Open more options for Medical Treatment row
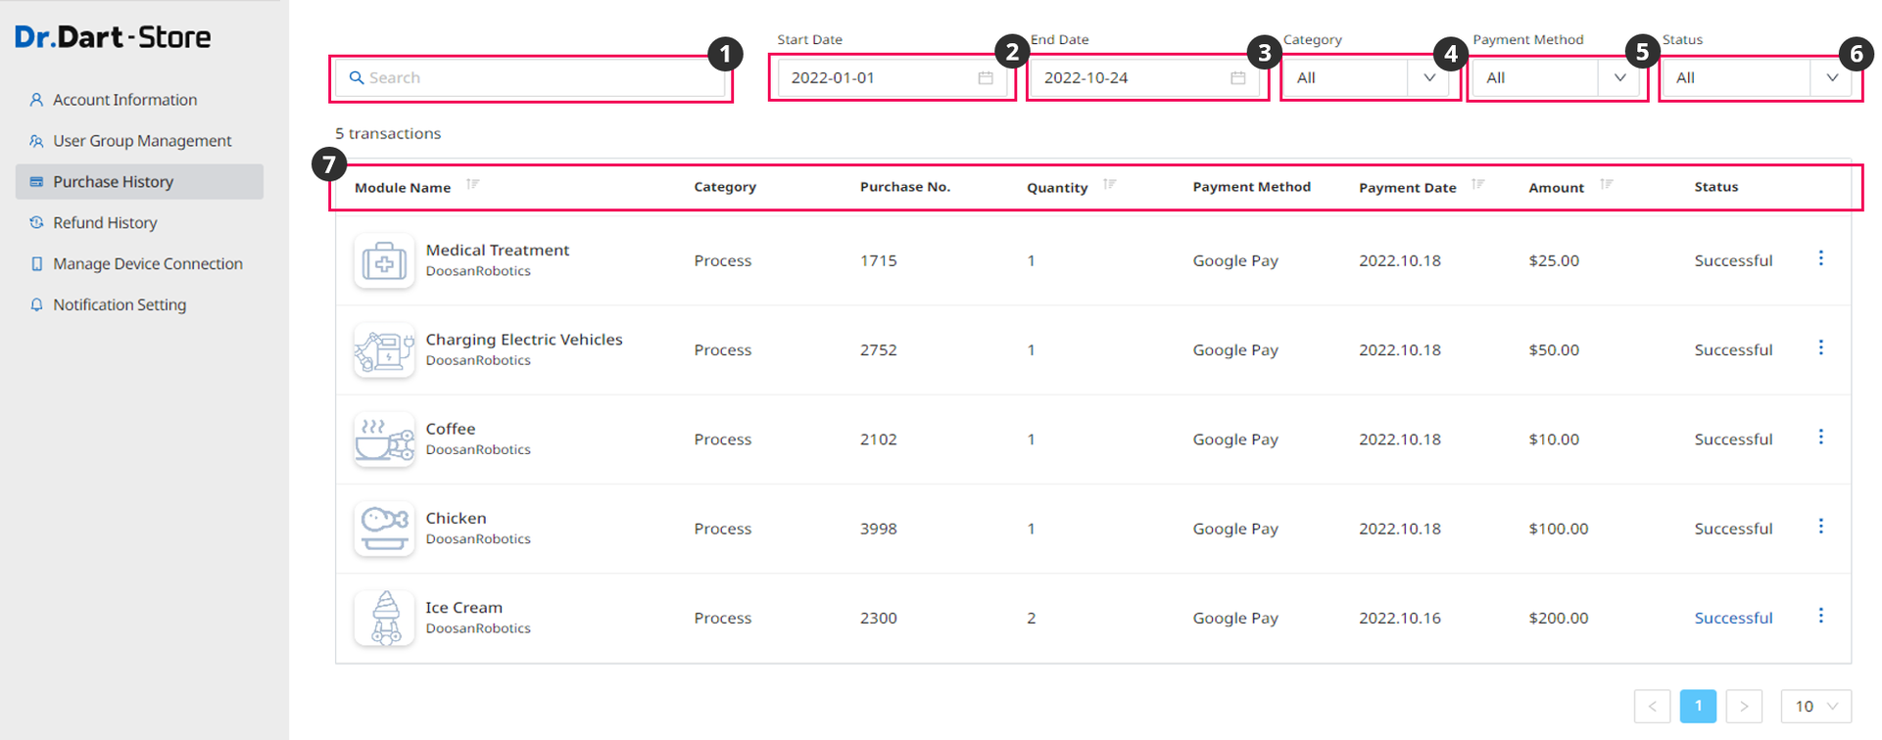This screenshot has width=1882, height=740. (x=1820, y=258)
